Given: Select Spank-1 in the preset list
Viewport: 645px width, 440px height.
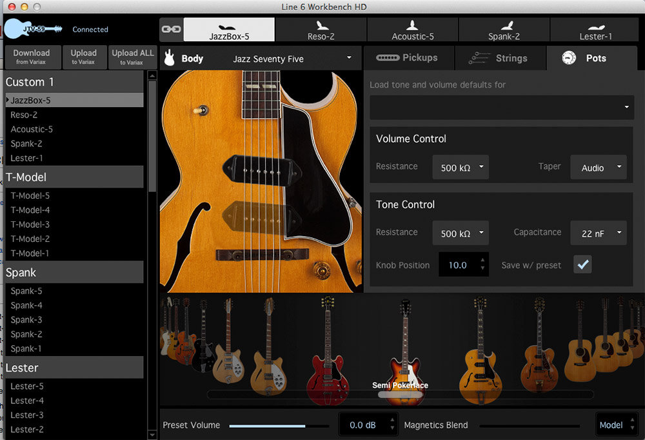Looking at the screenshot, I should tap(74, 348).
